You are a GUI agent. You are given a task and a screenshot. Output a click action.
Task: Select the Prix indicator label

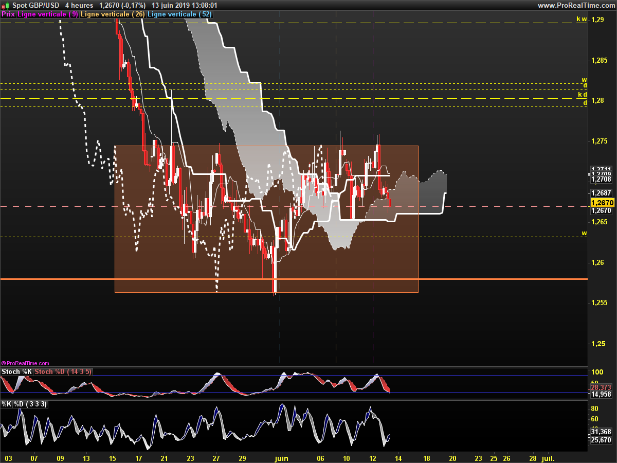pos(8,14)
